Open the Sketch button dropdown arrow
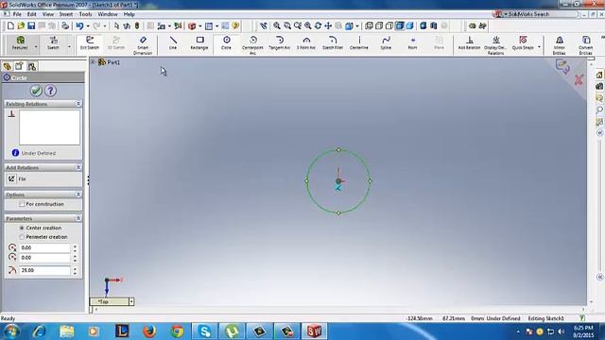Viewport: 605px width, 340px height. tap(69, 47)
